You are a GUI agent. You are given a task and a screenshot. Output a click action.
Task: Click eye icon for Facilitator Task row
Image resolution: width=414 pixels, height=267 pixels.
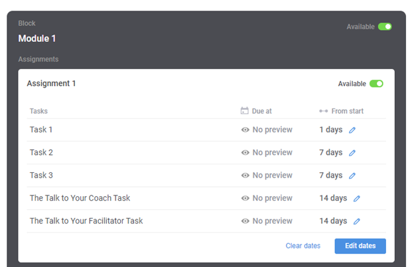pyautogui.click(x=245, y=221)
